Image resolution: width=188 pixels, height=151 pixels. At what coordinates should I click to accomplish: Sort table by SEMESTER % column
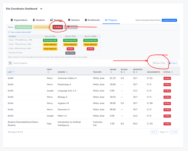point(138,71)
